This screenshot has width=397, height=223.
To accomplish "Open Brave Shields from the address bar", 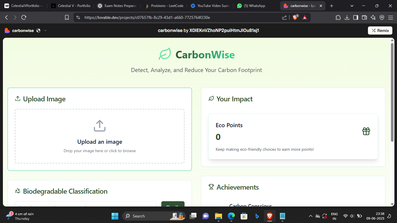I will click(x=295, y=17).
